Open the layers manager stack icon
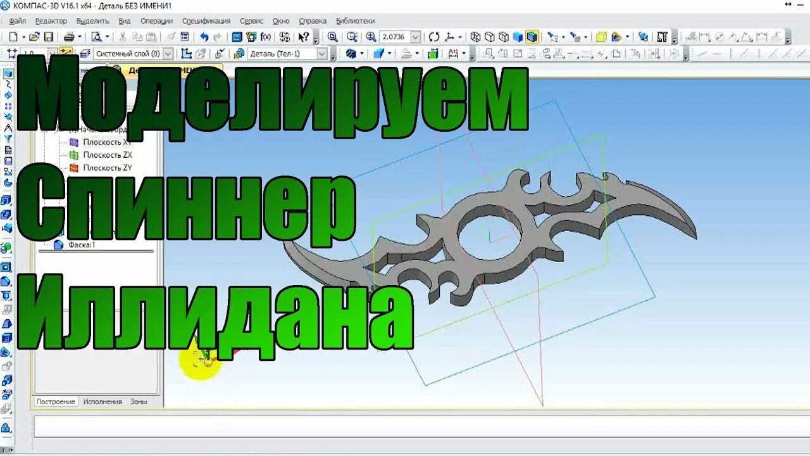810x456 pixels. pos(84,54)
